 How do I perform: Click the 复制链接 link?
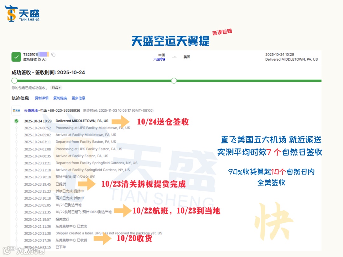coord(60,98)
